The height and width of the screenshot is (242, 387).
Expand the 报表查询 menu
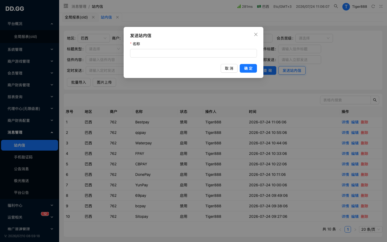point(30,97)
